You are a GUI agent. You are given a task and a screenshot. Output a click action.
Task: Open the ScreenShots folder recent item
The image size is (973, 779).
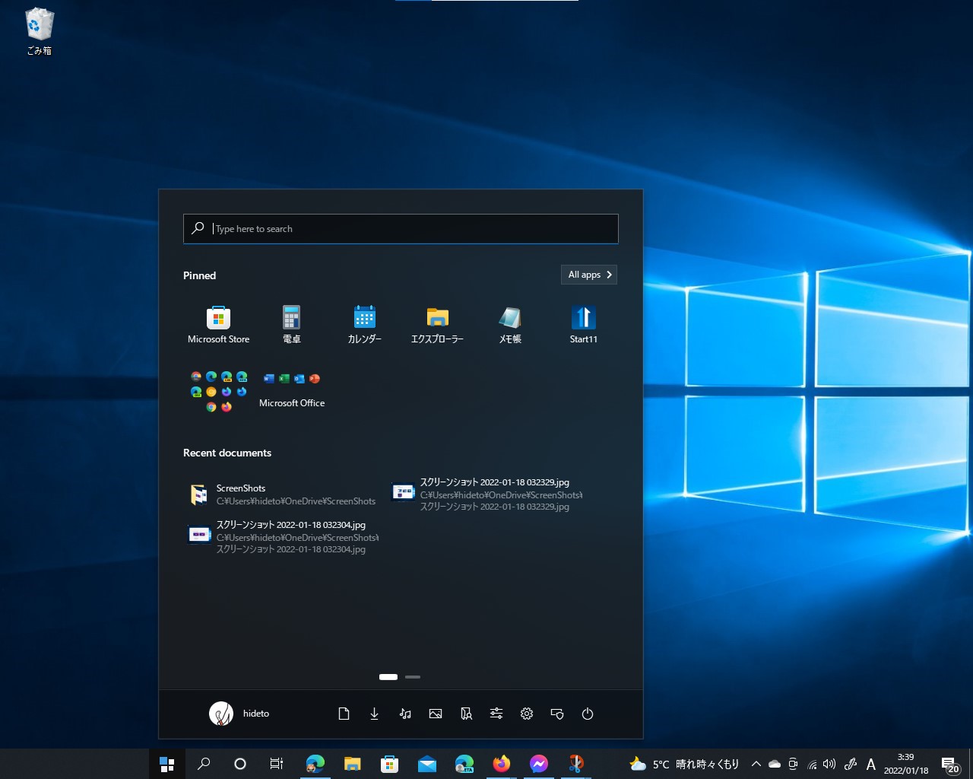click(283, 494)
